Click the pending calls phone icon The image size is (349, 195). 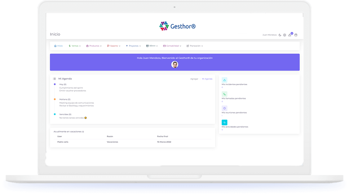point(224,94)
